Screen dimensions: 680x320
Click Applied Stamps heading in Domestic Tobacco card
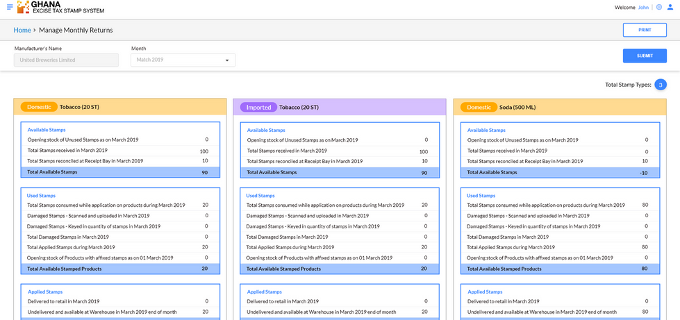pos(45,292)
